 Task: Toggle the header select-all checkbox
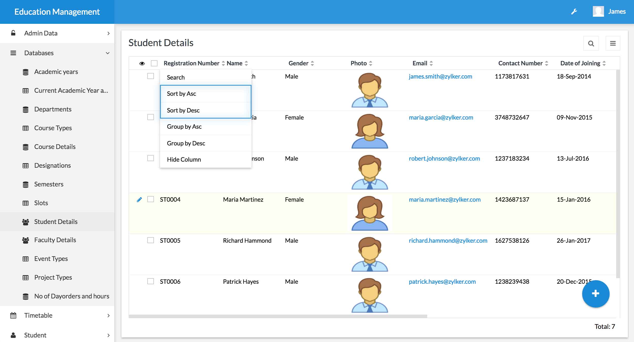point(154,63)
